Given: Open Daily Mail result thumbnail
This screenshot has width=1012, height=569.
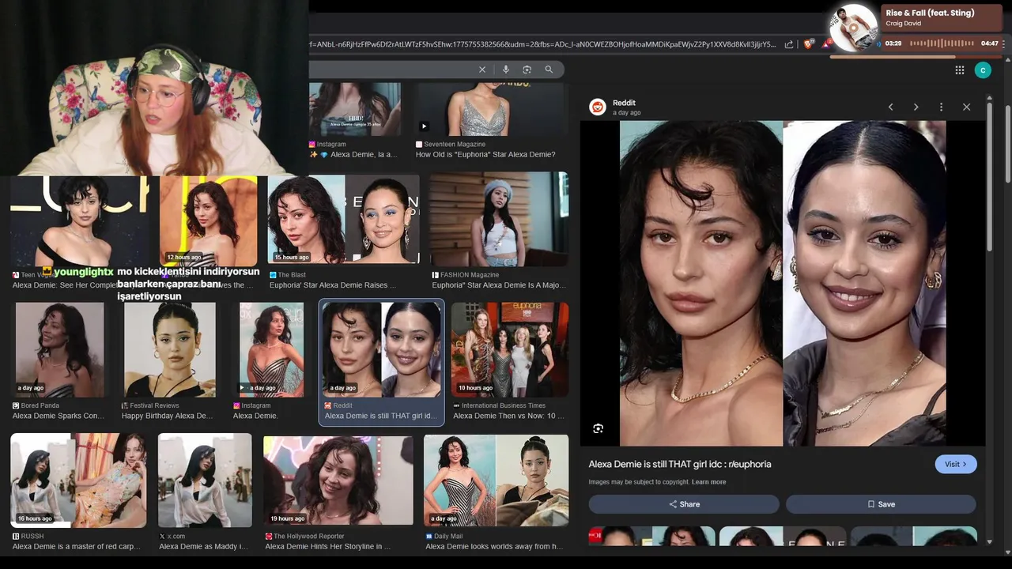Looking at the screenshot, I should (496, 480).
